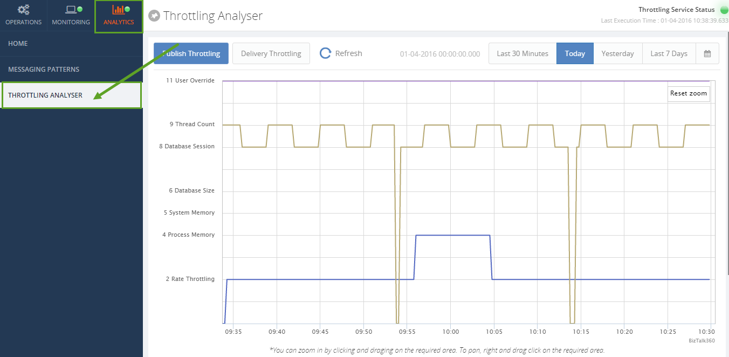Screen dimensions: 729x357
Task: Switch the time range to Yesterday
Action: 617,53
